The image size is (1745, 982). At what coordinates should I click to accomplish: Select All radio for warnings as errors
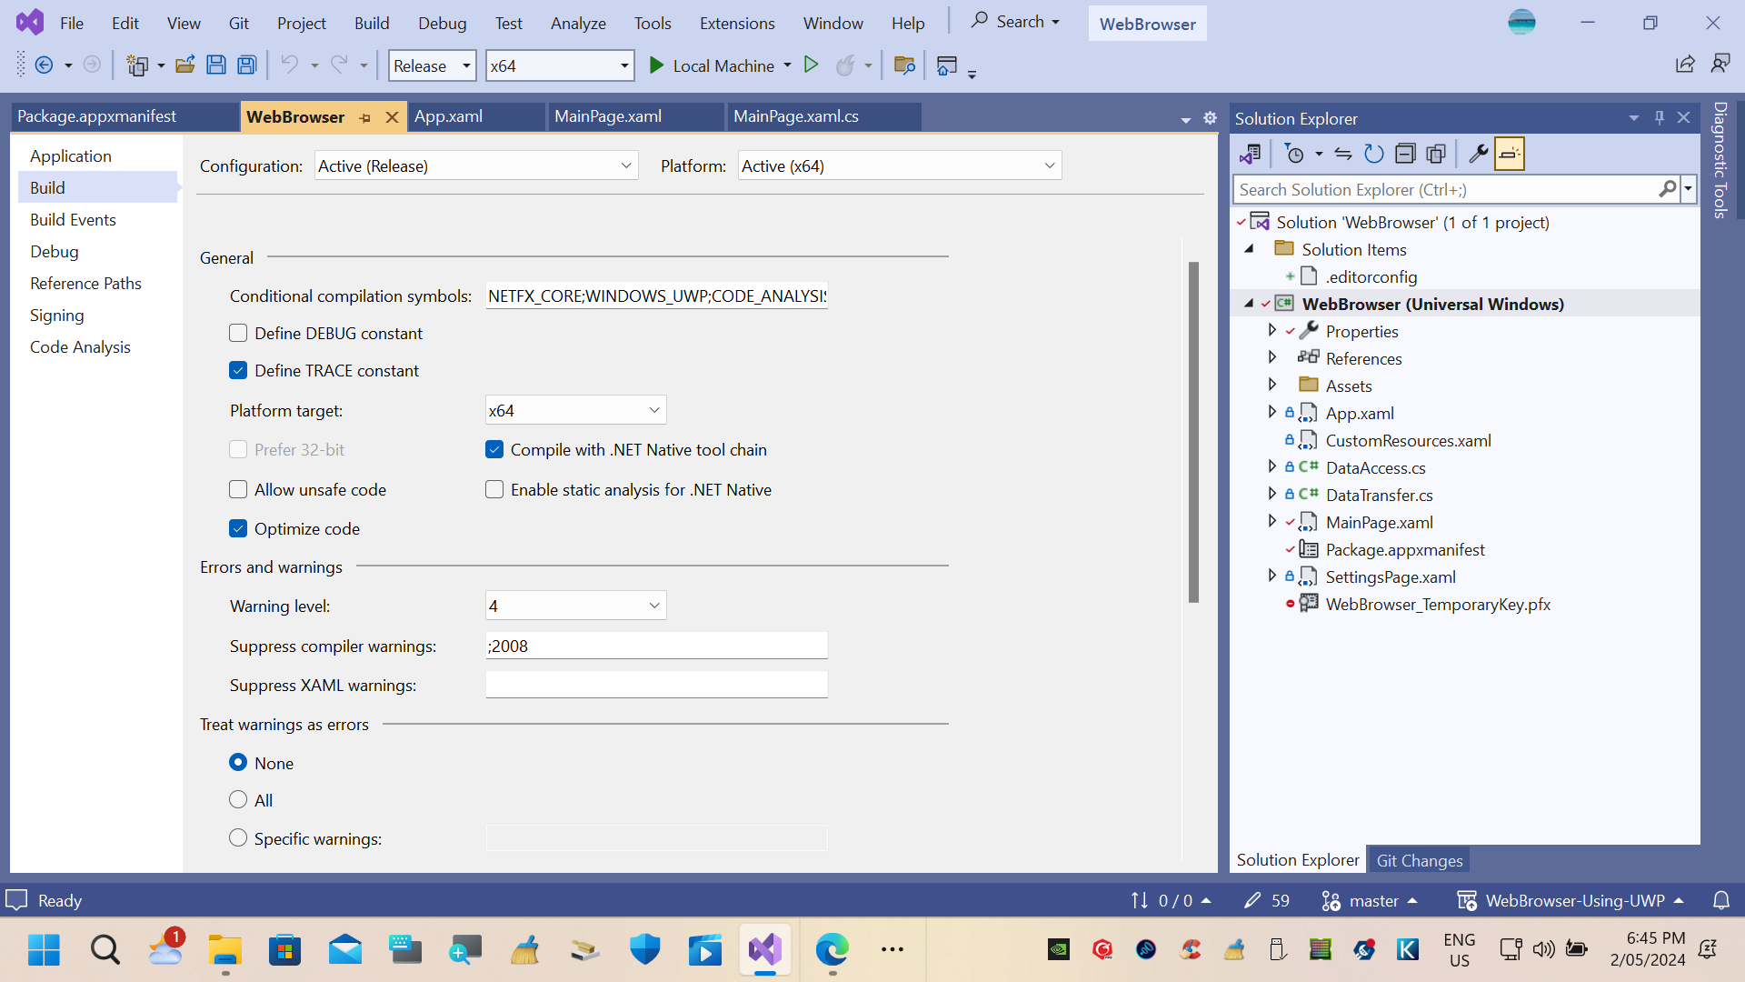(238, 800)
